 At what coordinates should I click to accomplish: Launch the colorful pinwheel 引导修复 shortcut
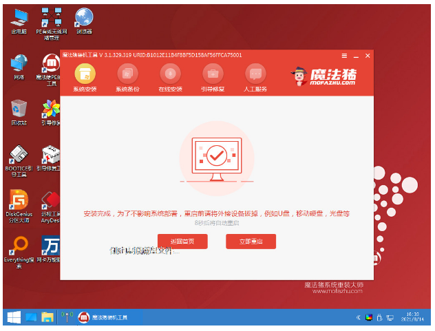pyautogui.click(x=51, y=113)
